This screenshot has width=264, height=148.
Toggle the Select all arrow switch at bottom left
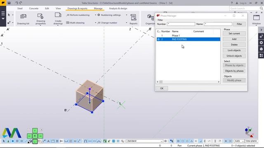(4, 141)
